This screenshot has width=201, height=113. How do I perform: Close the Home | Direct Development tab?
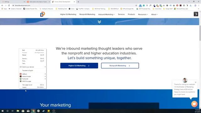click(74, 2)
